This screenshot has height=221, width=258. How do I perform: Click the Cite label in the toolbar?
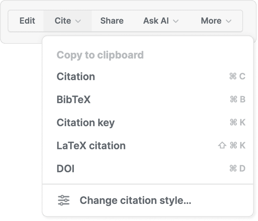pos(63,21)
